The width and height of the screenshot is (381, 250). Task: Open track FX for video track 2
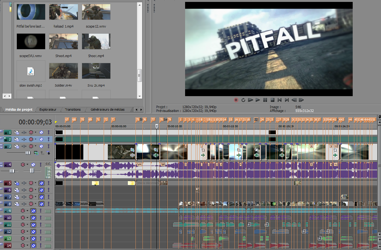click(24, 139)
